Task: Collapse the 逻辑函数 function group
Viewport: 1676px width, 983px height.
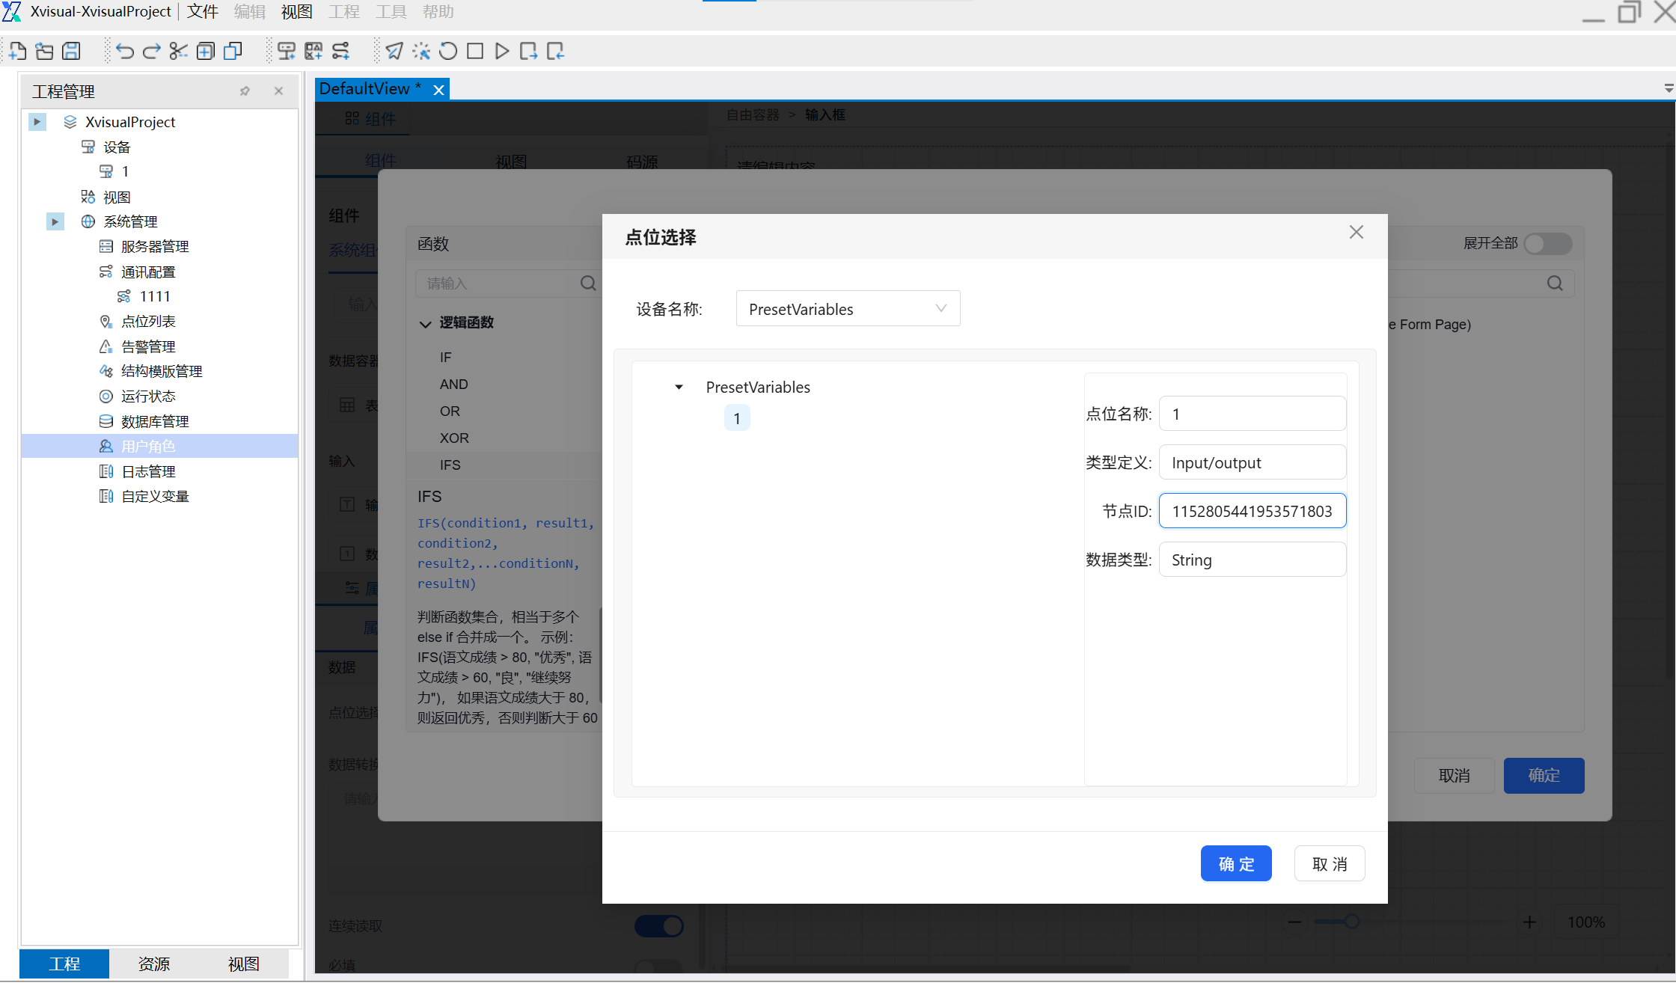Action: 425,323
